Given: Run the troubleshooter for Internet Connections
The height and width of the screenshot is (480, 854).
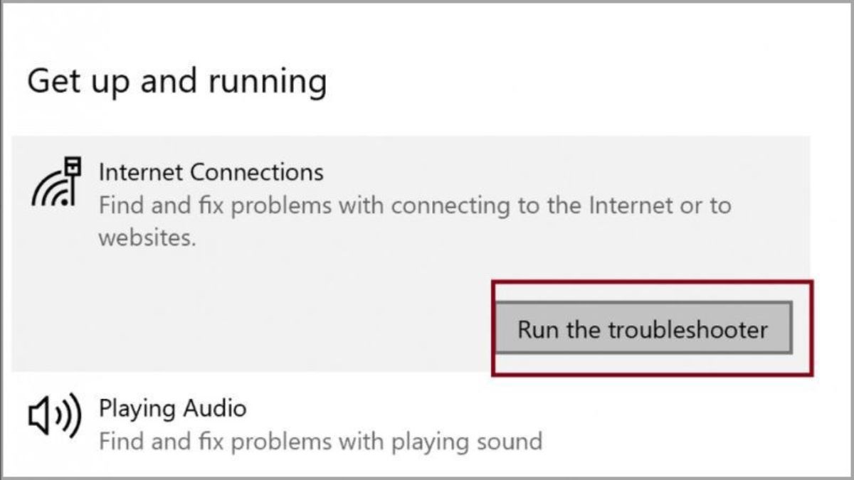Looking at the screenshot, I should point(643,330).
